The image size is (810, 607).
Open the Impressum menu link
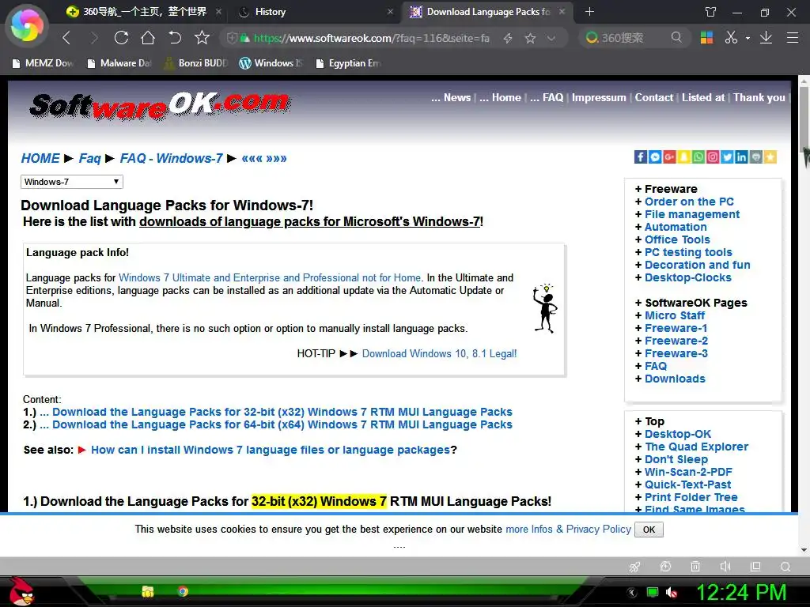599,97
